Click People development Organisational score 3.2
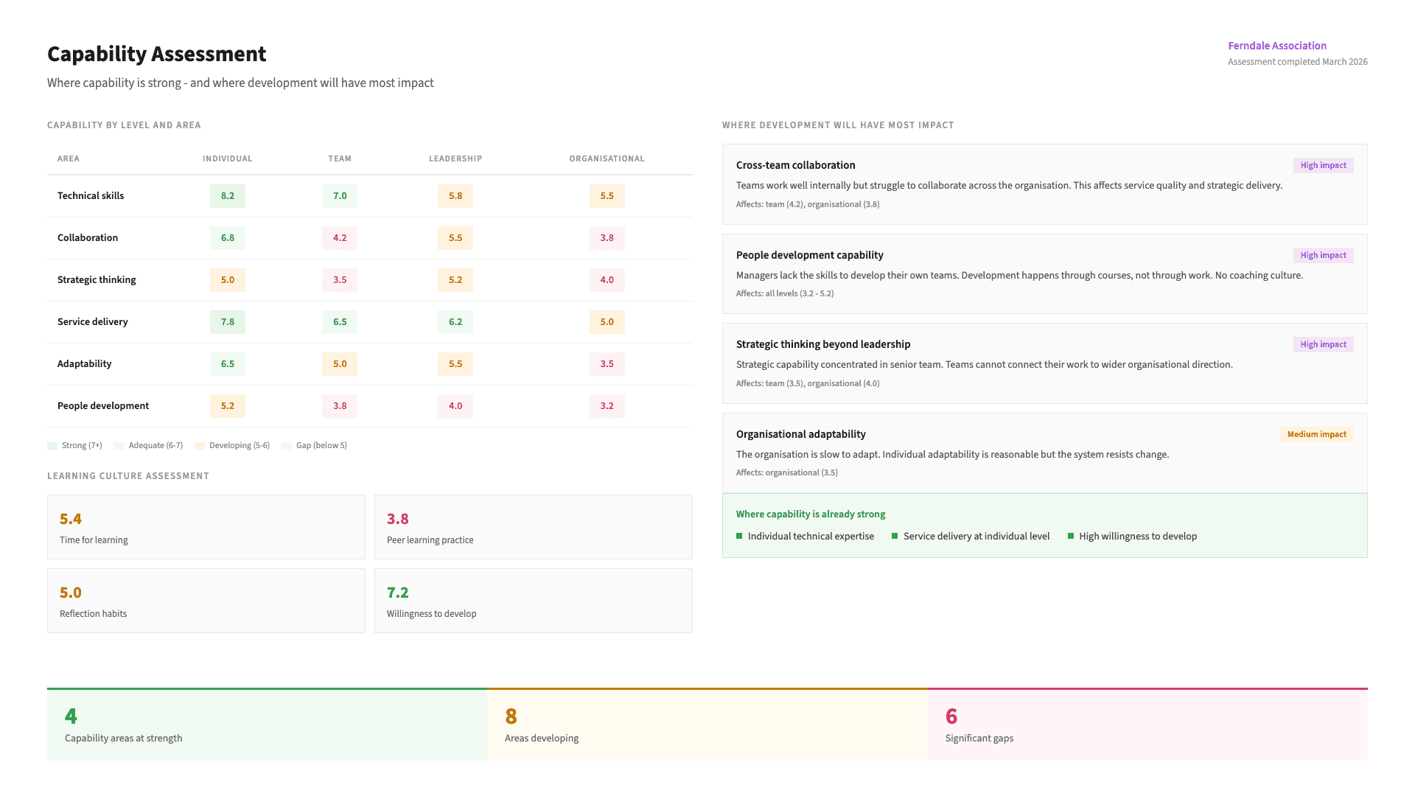 [x=607, y=406]
